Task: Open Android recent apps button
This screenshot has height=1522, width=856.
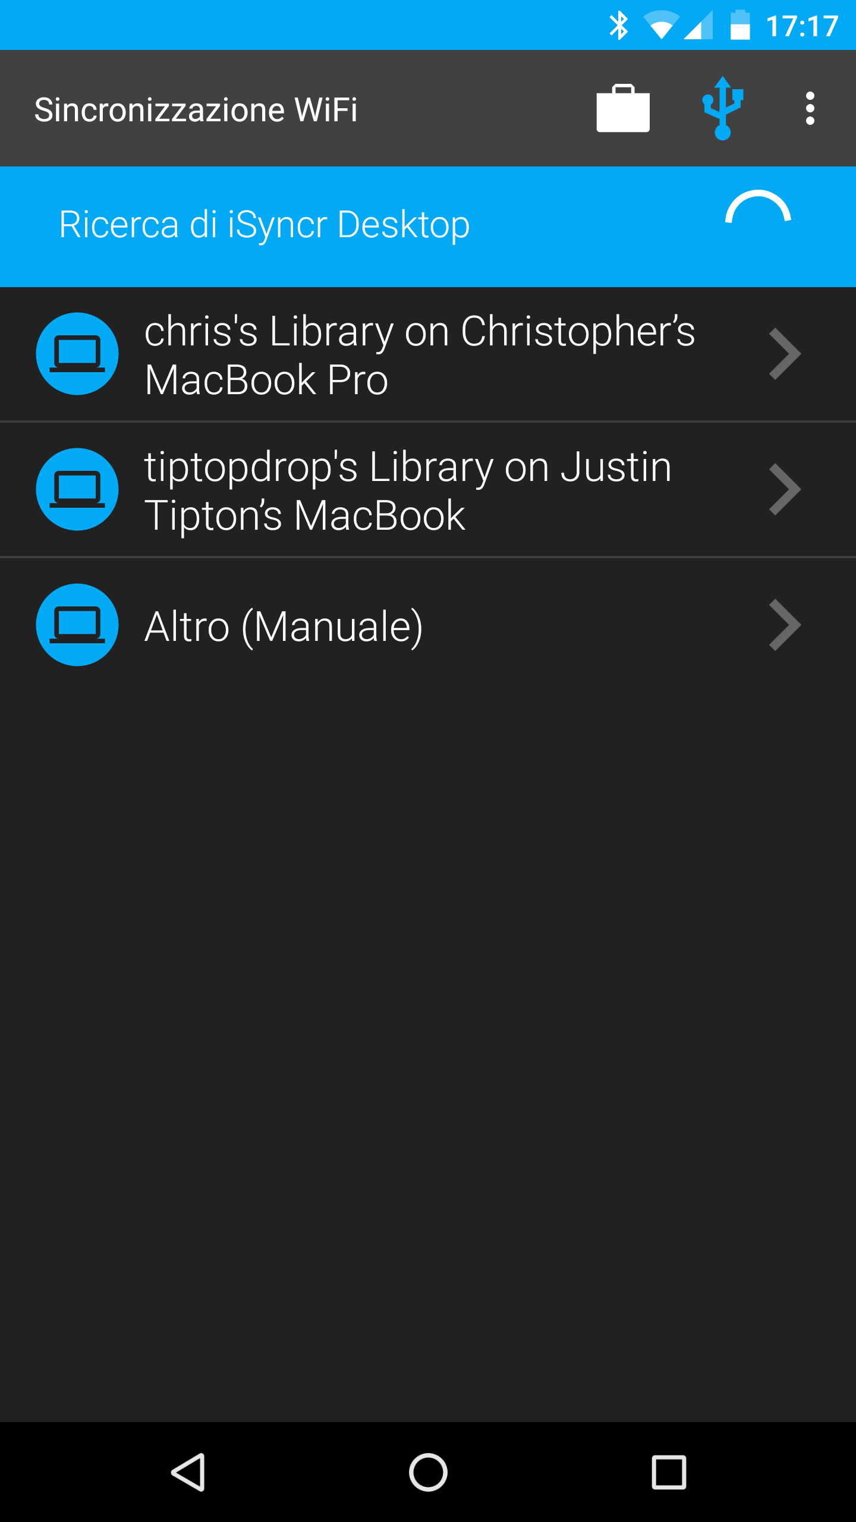Action: 669,1473
